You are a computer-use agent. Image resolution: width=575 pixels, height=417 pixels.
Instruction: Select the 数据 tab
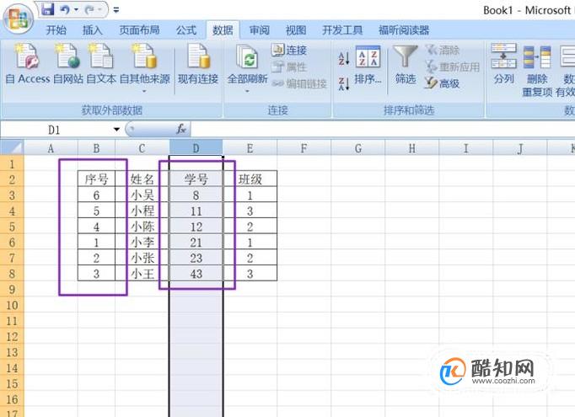tap(223, 30)
